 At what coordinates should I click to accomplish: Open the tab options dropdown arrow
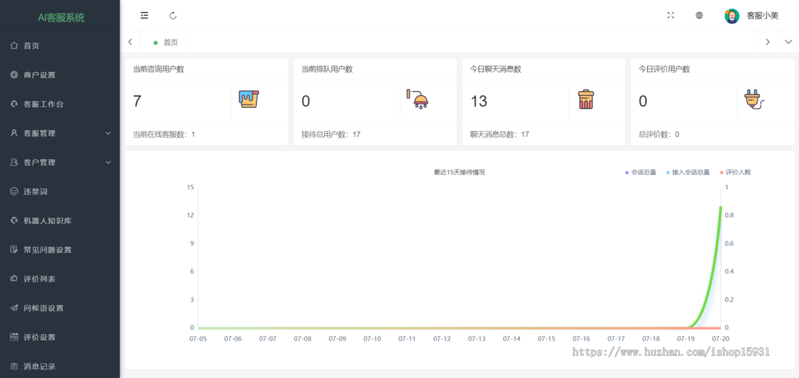coord(788,42)
